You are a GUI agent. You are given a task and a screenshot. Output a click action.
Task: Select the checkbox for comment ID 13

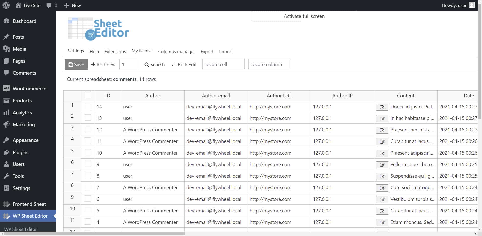click(x=88, y=118)
